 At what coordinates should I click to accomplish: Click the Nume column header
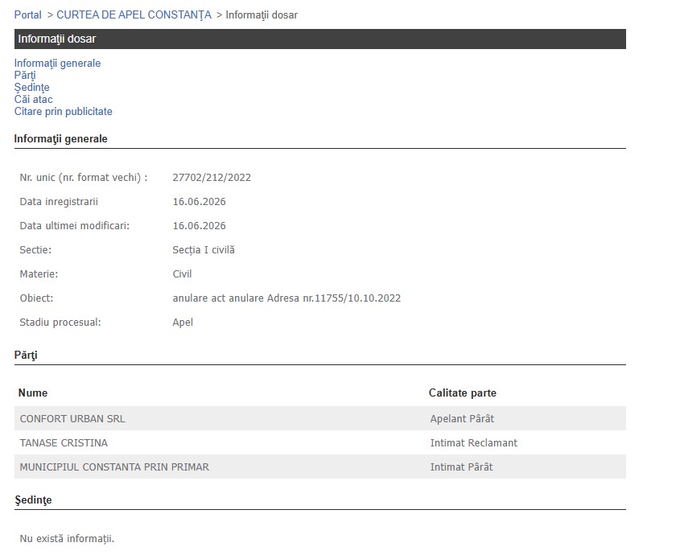point(33,393)
